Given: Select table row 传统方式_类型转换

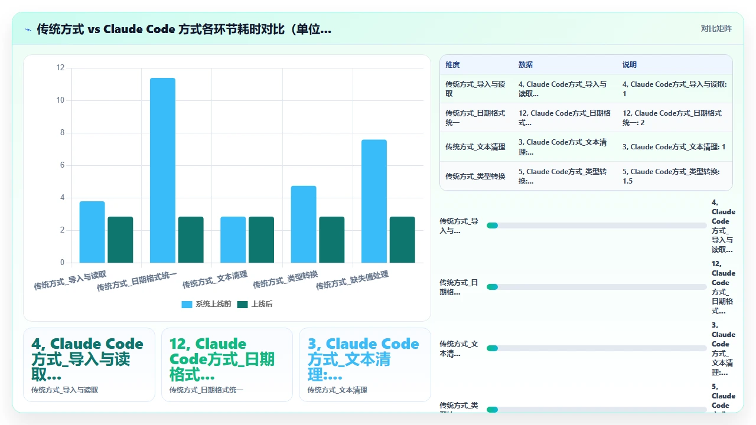Looking at the screenshot, I should pyautogui.click(x=586, y=176).
